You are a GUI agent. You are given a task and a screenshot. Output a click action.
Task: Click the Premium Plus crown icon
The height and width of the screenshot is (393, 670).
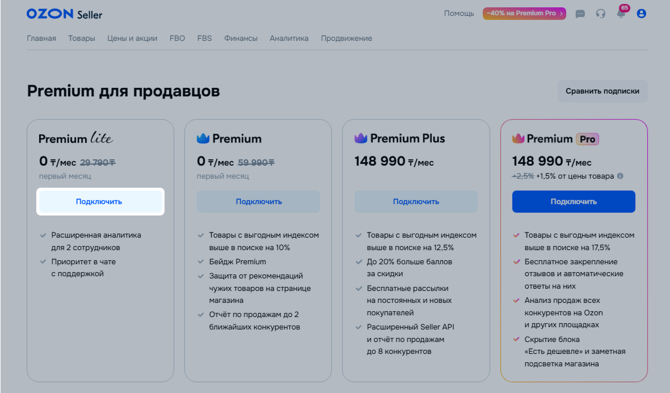361,138
